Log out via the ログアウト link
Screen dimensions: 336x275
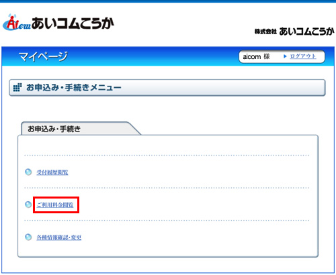(x=303, y=56)
